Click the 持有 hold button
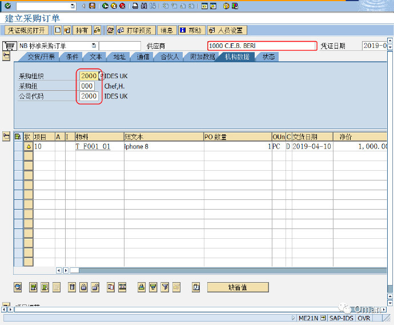 [x=82, y=30]
